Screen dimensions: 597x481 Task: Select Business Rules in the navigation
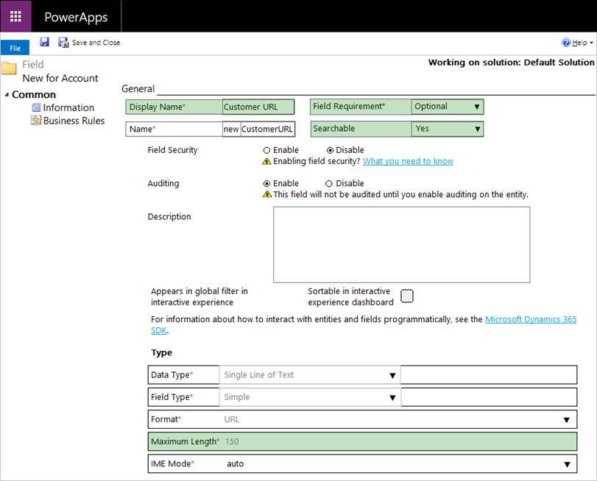tap(74, 121)
